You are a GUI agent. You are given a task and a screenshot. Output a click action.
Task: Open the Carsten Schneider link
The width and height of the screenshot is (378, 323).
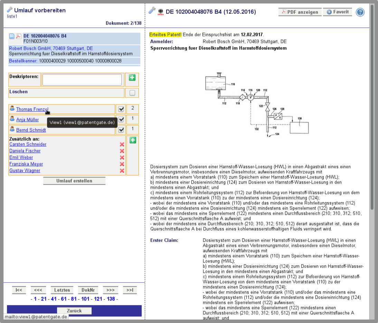[x=28, y=144]
